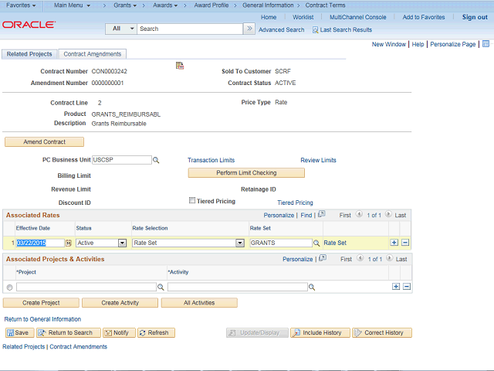Click the PC Business Unit lookup icon
The width and height of the screenshot is (494, 371).
[x=156, y=160]
